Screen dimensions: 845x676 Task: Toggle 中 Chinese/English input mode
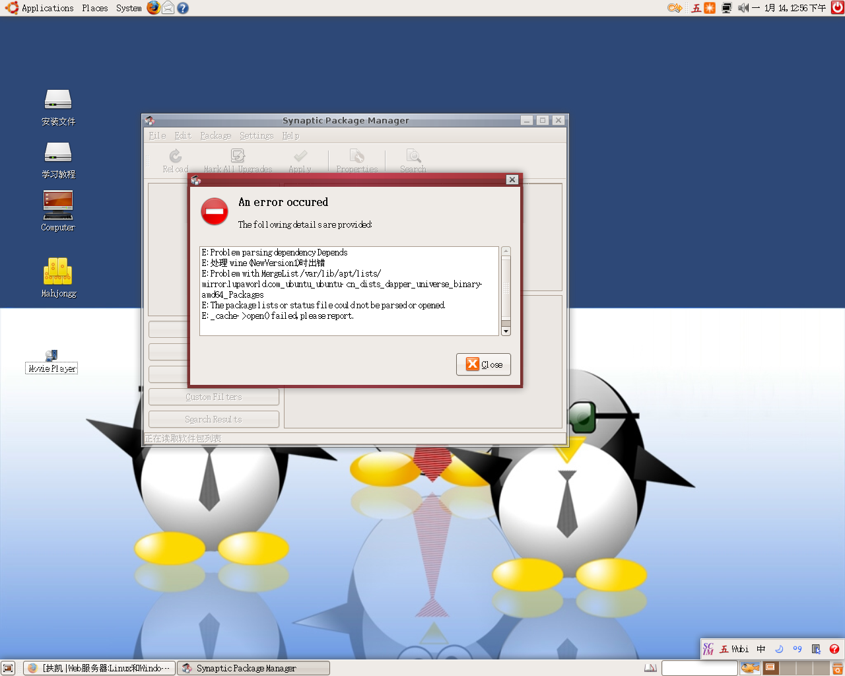coord(761,649)
